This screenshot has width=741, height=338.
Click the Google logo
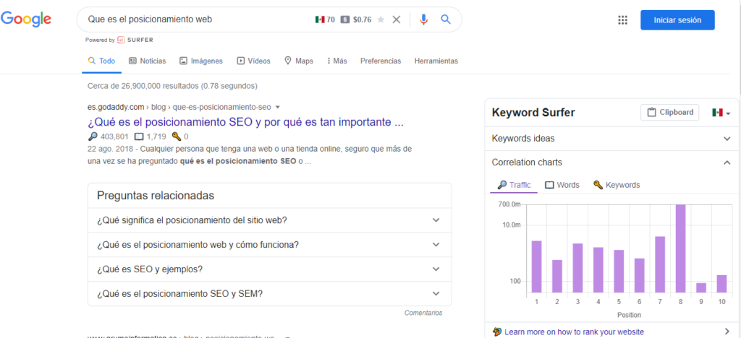(26, 19)
